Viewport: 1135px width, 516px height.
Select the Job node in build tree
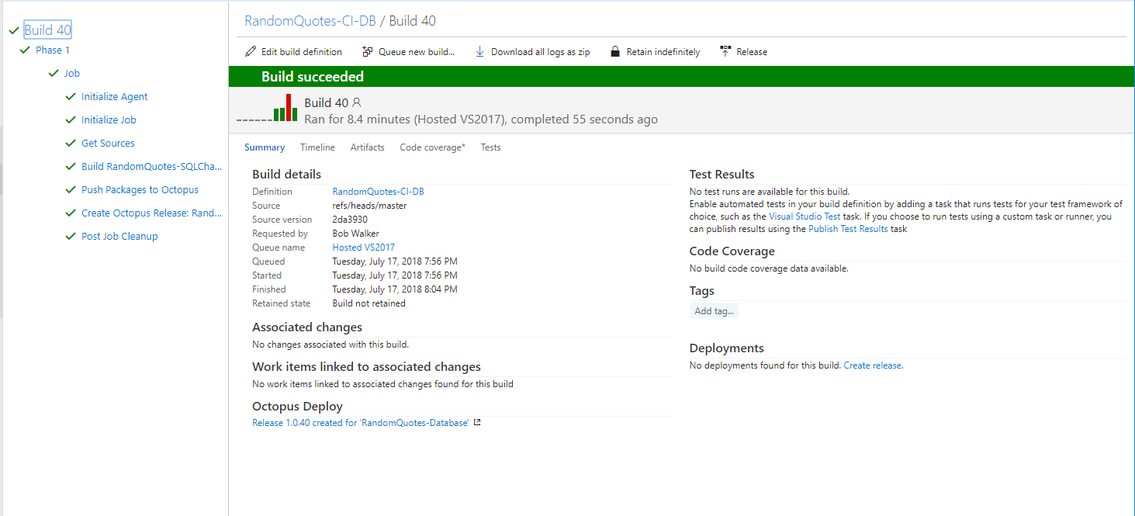pos(71,74)
